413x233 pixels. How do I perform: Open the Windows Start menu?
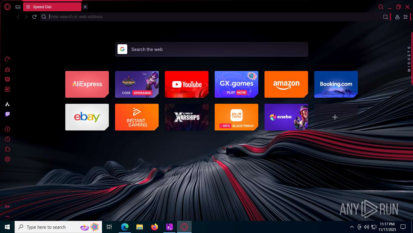[7, 227]
